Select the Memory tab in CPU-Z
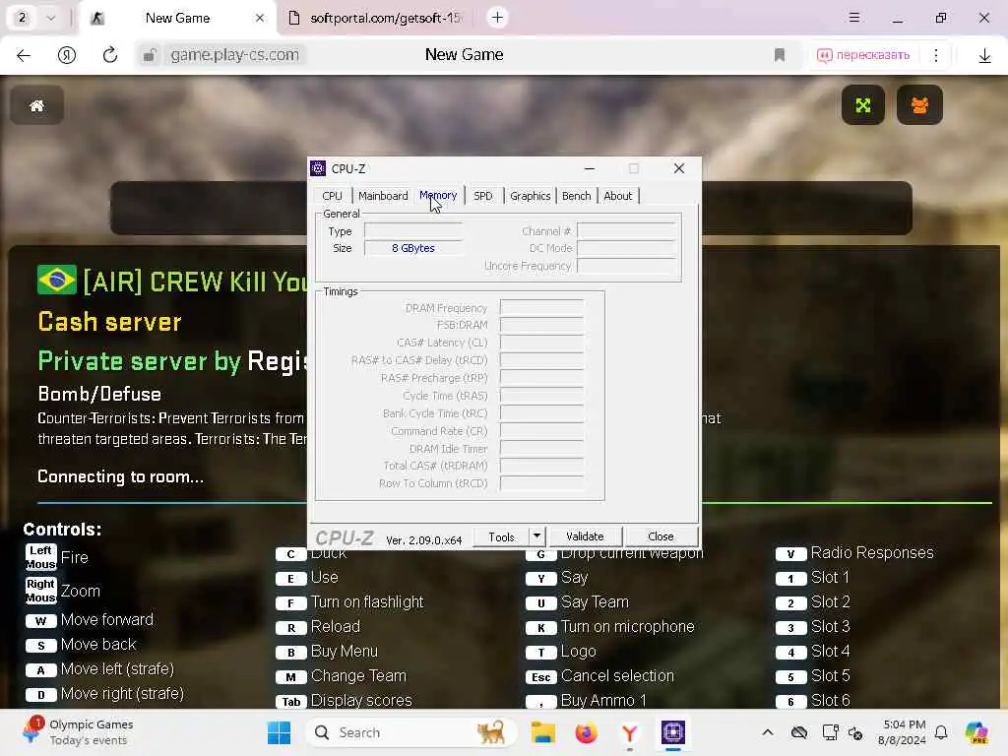The width and height of the screenshot is (1008, 756). [438, 195]
